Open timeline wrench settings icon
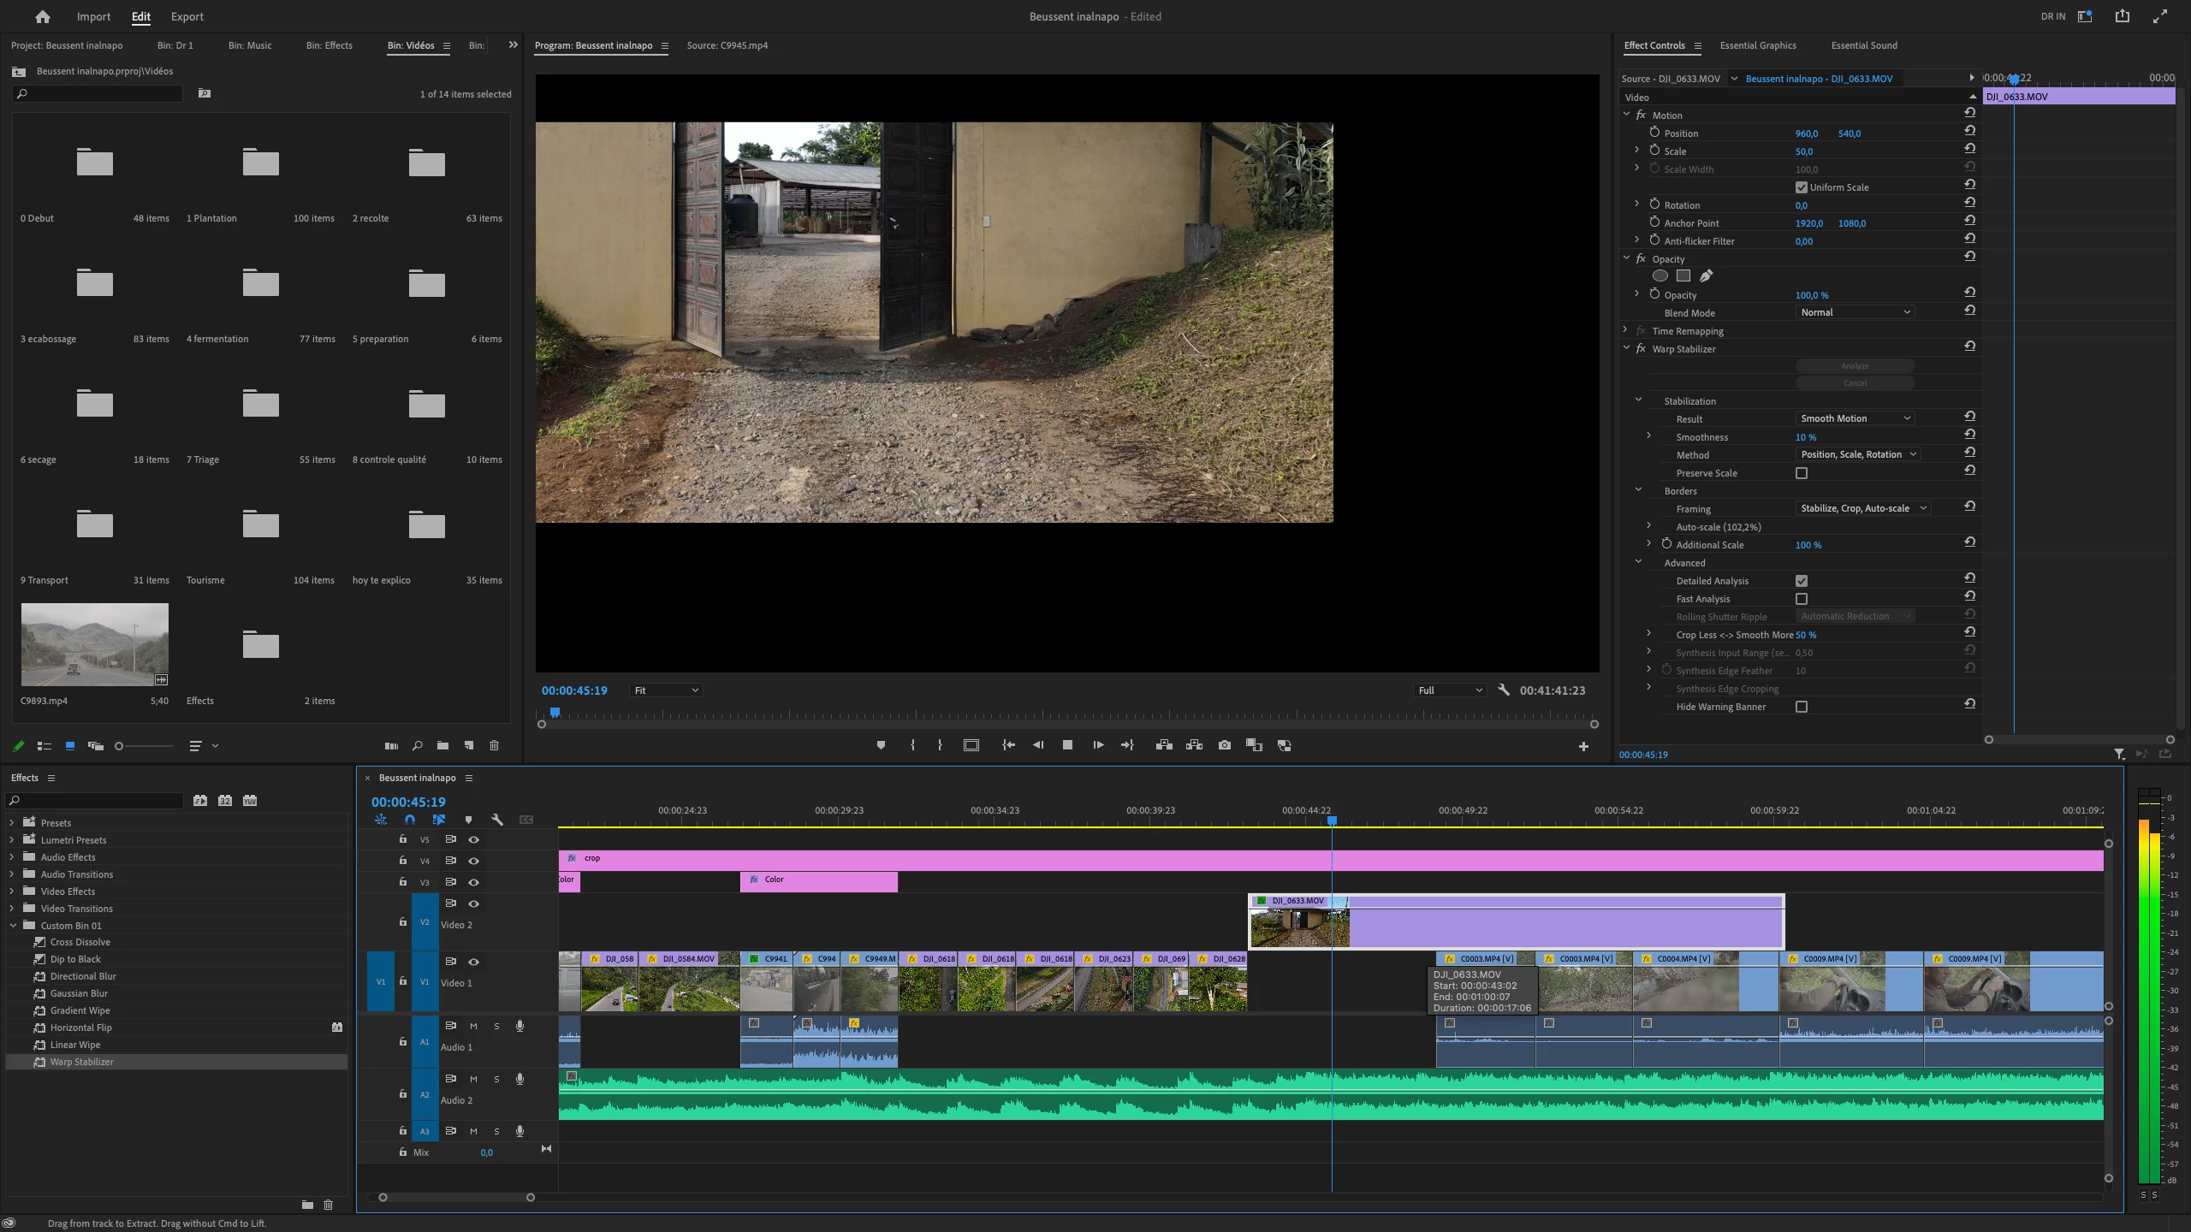Image resolution: width=2191 pixels, height=1232 pixels. [496, 820]
